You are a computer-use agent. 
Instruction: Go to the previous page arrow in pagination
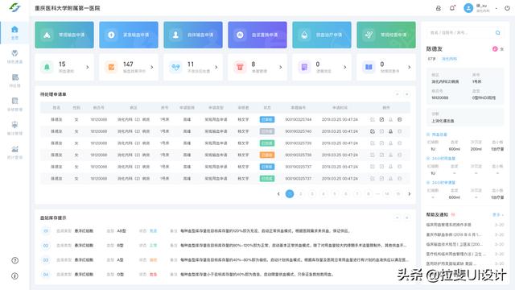278,194
